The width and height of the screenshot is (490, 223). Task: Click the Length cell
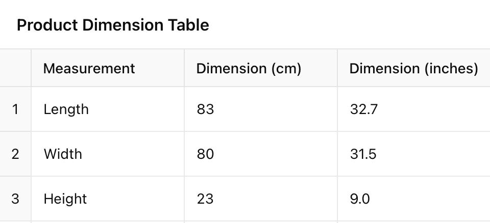pyautogui.click(x=66, y=109)
